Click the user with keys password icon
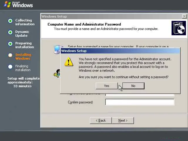The height and width of the screenshot is (141, 188). point(57,73)
